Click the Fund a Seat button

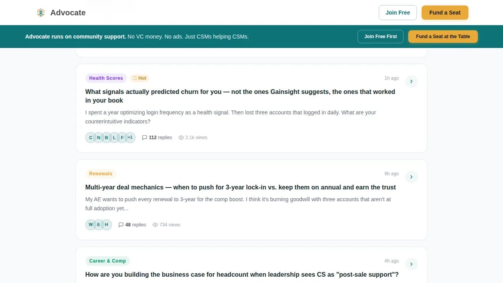[445, 12]
